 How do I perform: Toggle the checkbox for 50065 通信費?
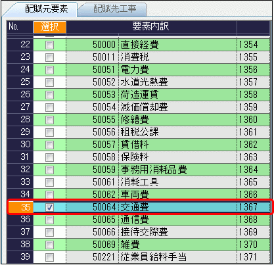point(50,220)
